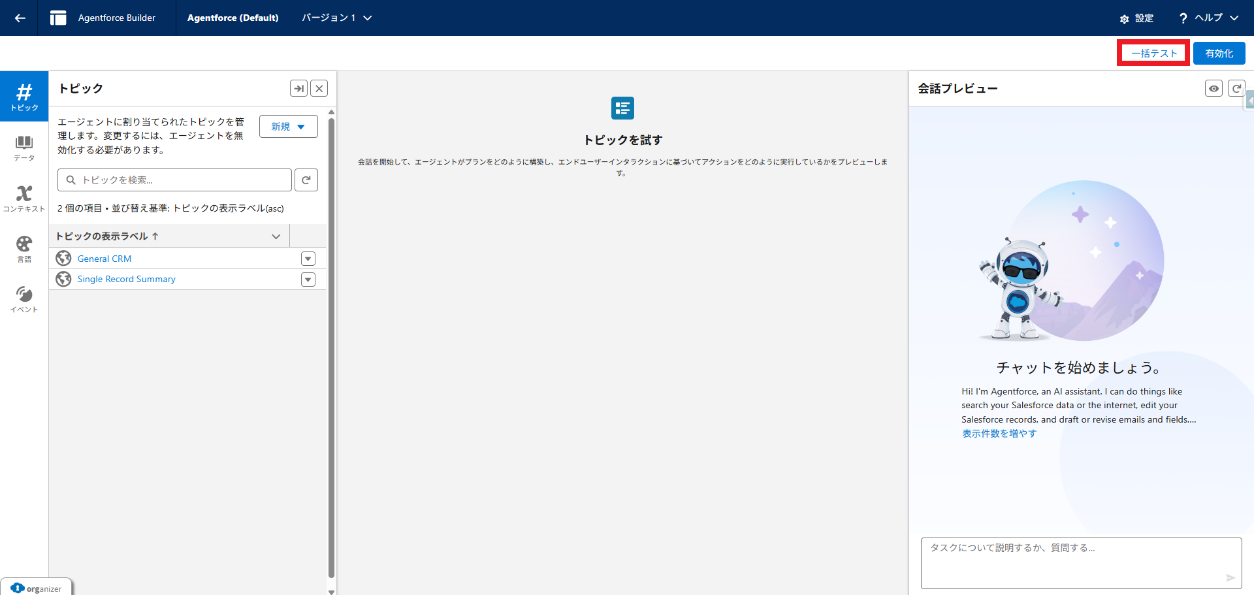Click the scrollbar down arrow in topic panel
This screenshot has height=595, width=1254.
(x=331, y=591)
